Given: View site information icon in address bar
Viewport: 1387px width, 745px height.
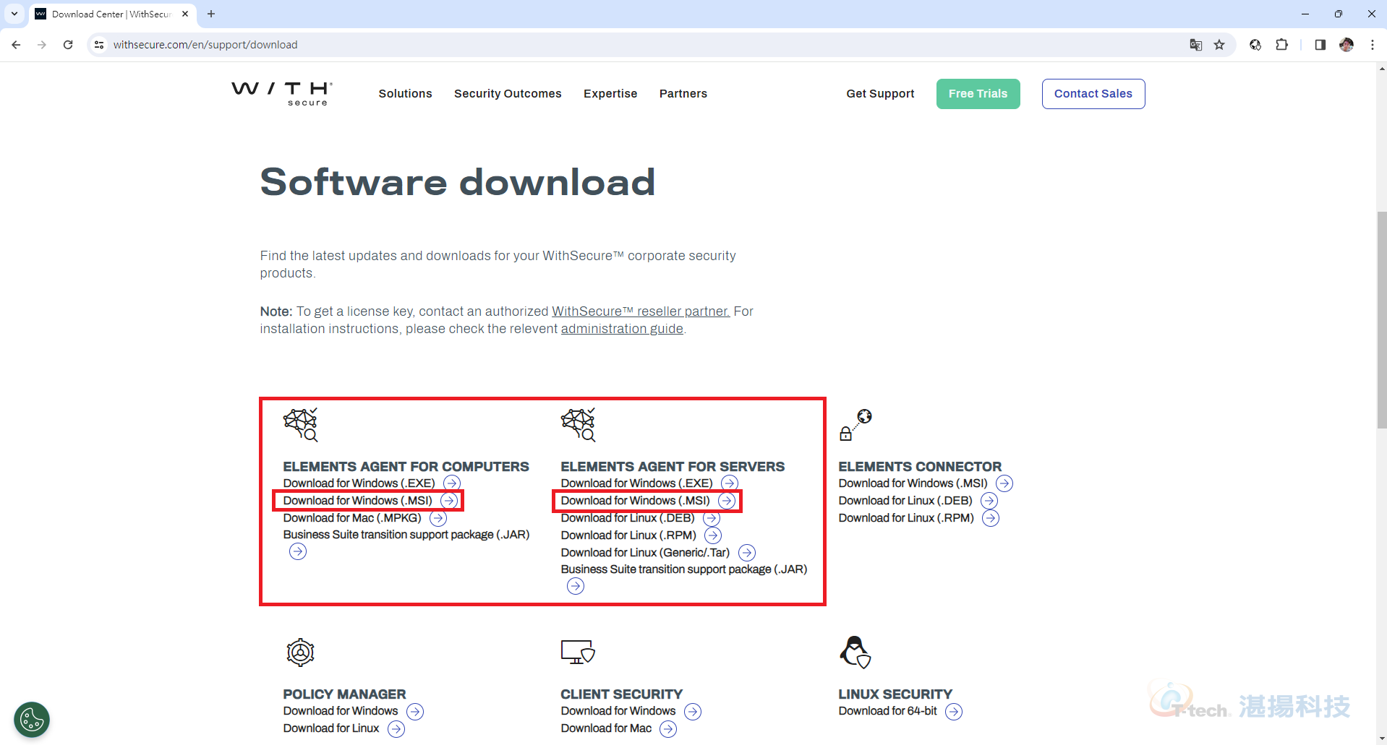Looking at the screenshot, I should pyautogui.click(x=100, y=45).
